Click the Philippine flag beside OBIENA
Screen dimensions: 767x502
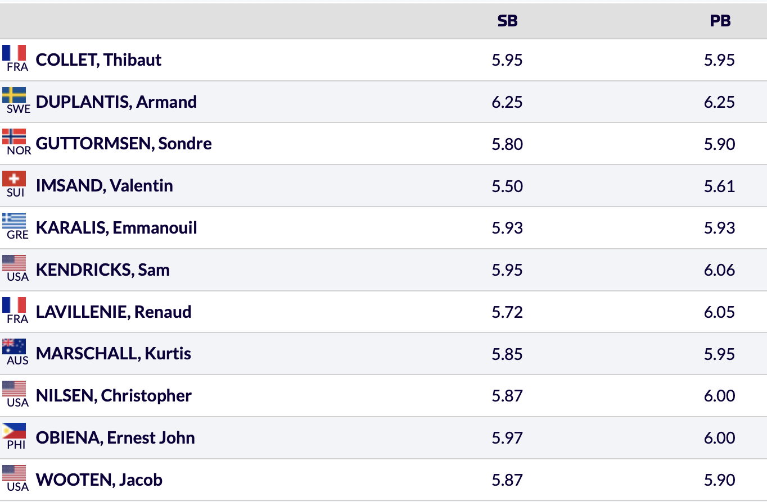coord(14,431)
